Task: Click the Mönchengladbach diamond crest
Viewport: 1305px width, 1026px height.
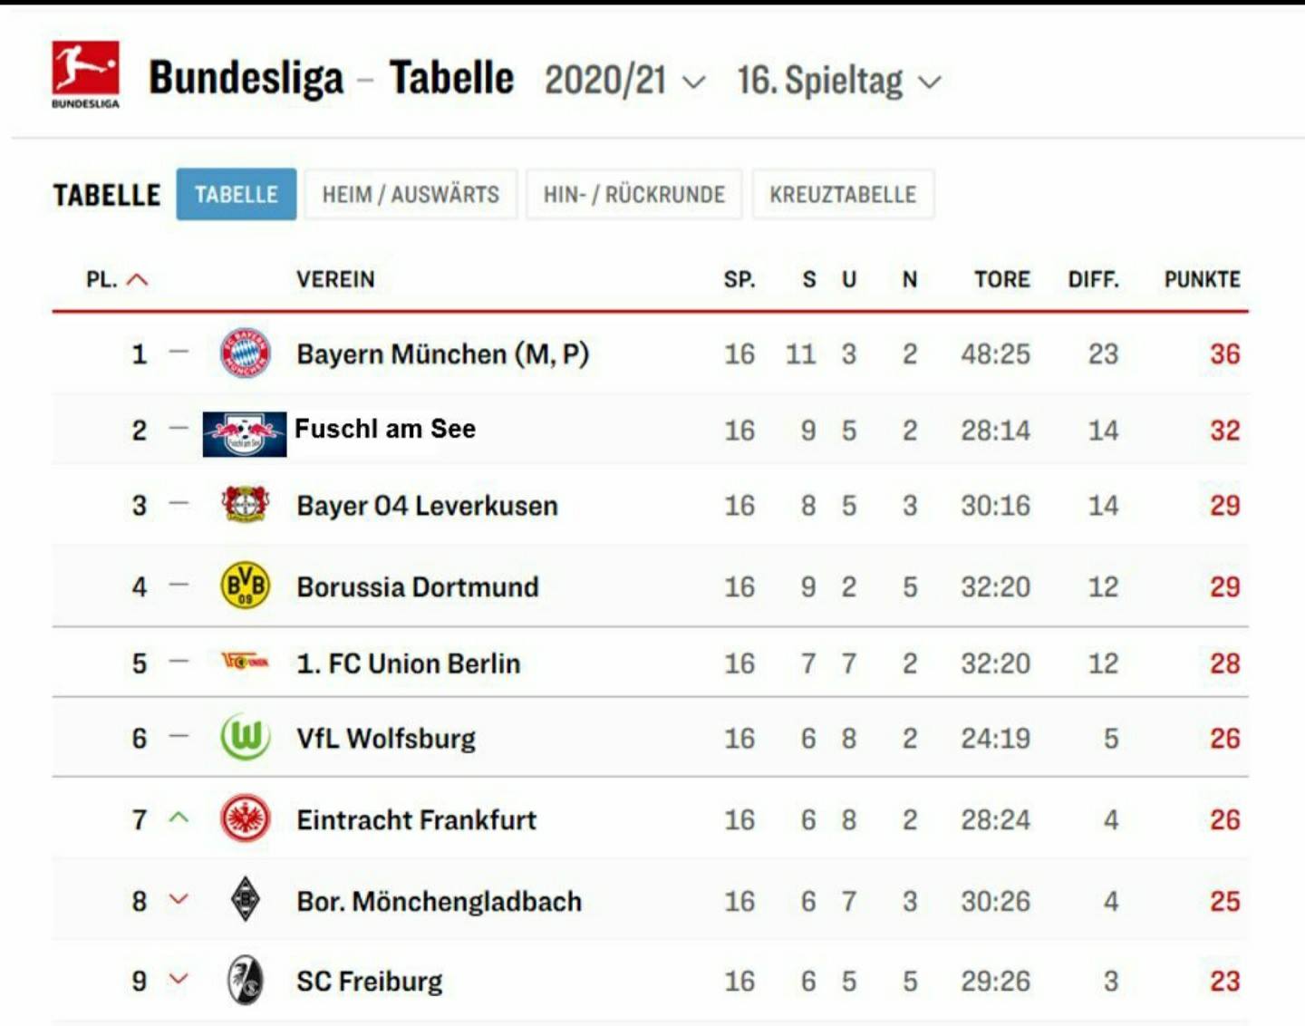Action: 245,899
